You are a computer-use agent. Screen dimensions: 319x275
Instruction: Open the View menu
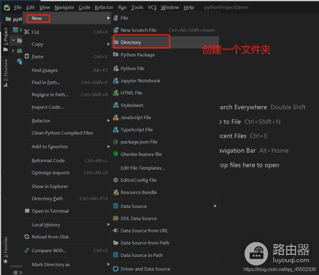tap(45, 7)
